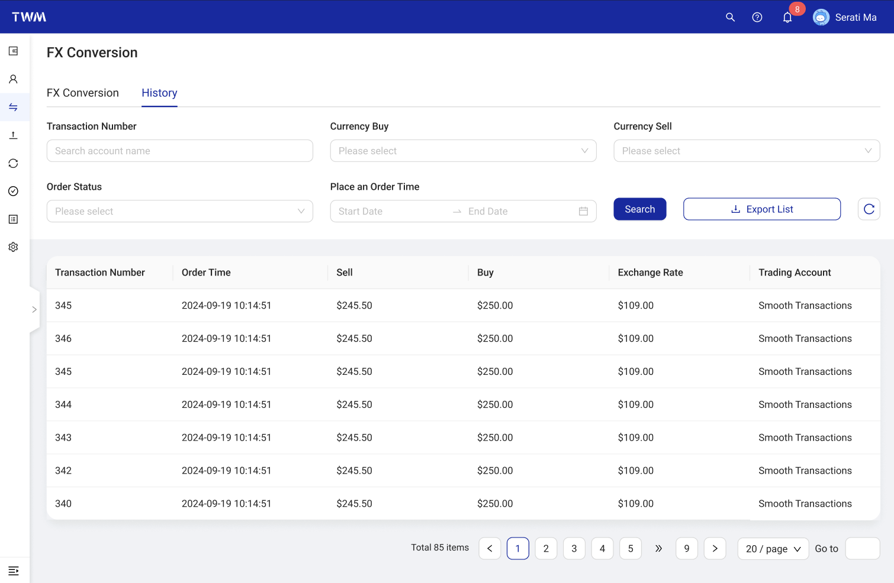Open the Order Status dropdown
Viewport: 894px width, 583px height.
tap(180, 211)
